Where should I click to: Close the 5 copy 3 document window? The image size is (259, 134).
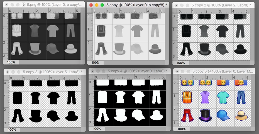coord(8,72)
